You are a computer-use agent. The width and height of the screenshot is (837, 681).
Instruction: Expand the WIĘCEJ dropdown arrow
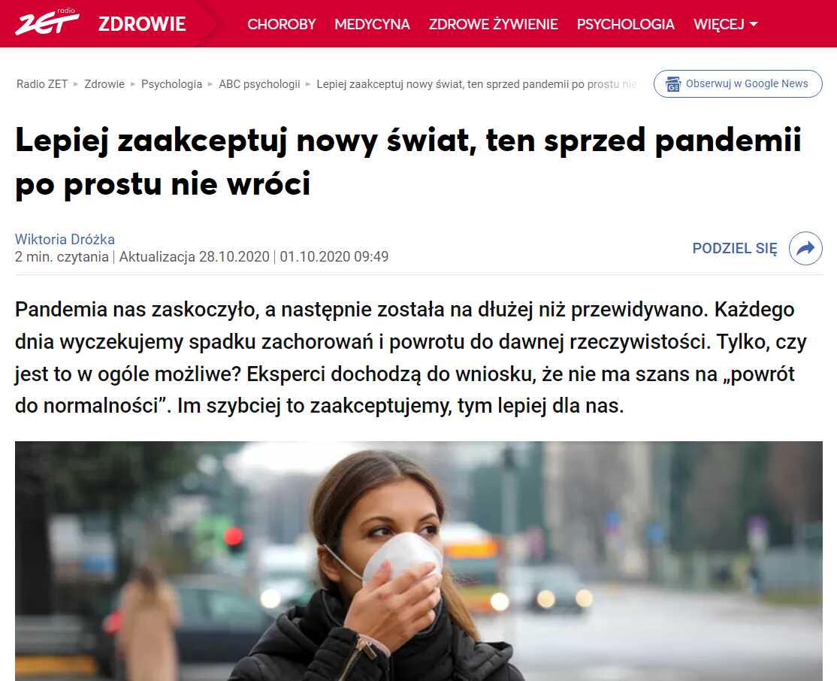753,24
